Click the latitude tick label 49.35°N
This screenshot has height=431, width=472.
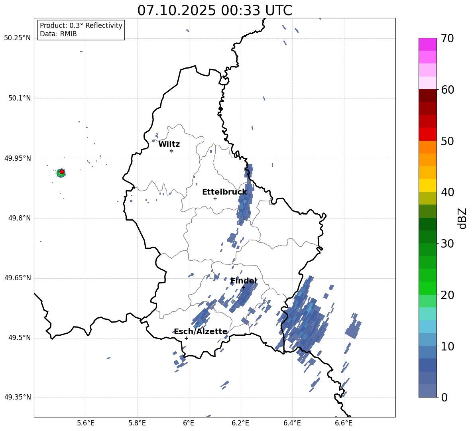click(18, 397)
